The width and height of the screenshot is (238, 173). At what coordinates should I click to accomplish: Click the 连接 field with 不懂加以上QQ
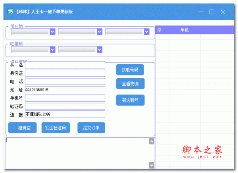click(65, 114)
